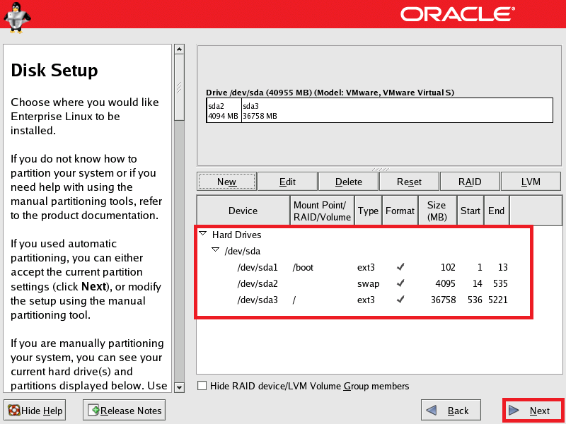Click the ext3 type of /dev/sda1
The image size is (566, 424).
[366, 267]
